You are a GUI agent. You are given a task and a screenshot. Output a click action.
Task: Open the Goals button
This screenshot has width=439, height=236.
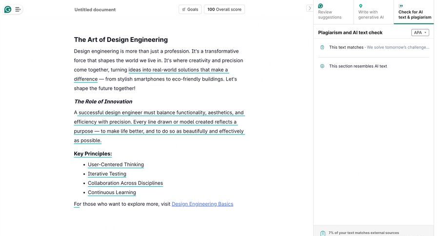190,9
